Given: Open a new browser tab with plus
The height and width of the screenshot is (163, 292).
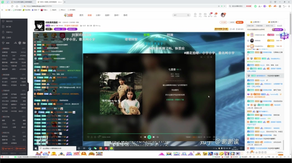Looking at the screenshot, I should [x=64, y=2].
